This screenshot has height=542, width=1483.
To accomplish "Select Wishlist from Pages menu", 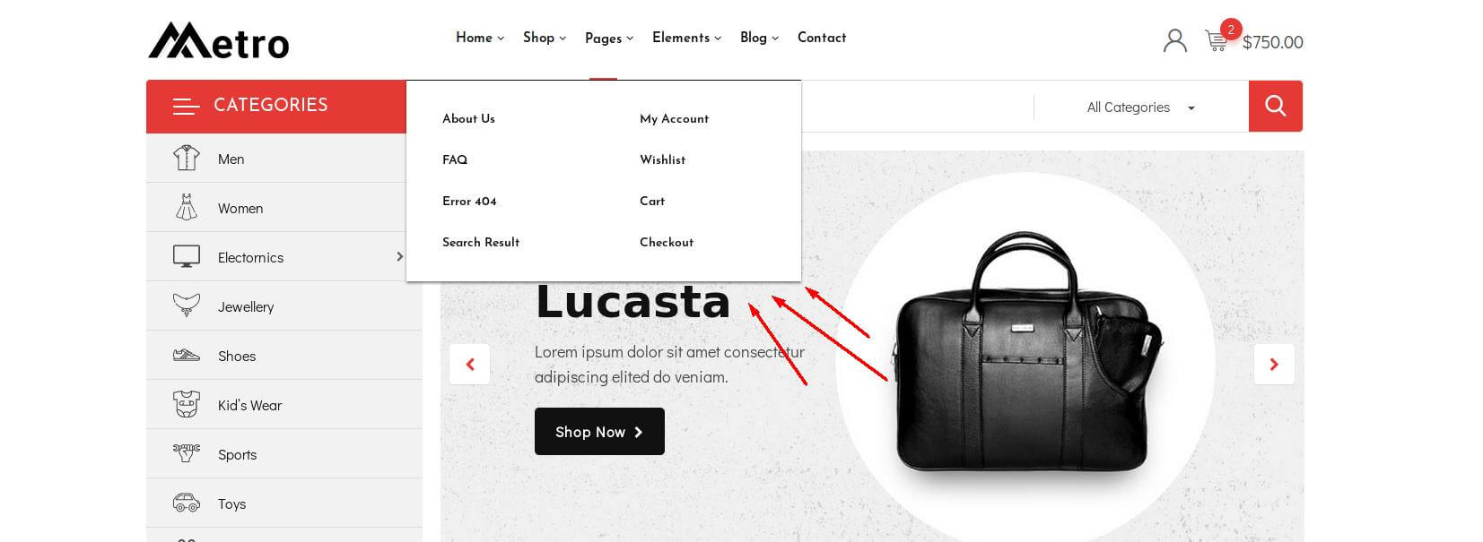I will [662, 159].
